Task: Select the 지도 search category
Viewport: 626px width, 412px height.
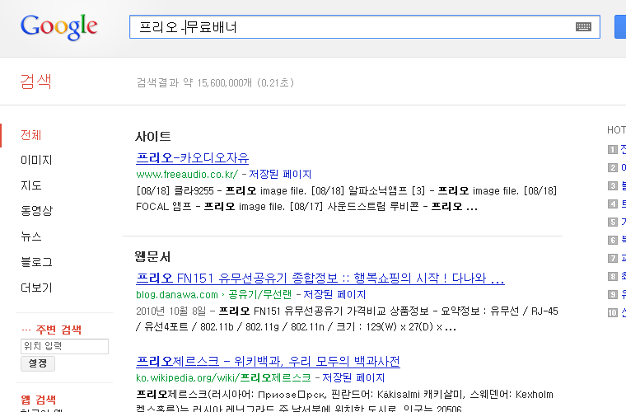Action: coord(31,185)
